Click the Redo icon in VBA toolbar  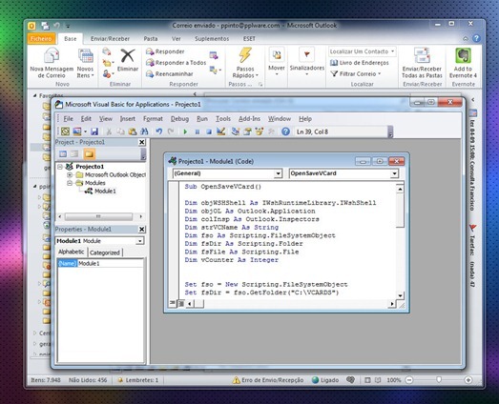point(171,131)
